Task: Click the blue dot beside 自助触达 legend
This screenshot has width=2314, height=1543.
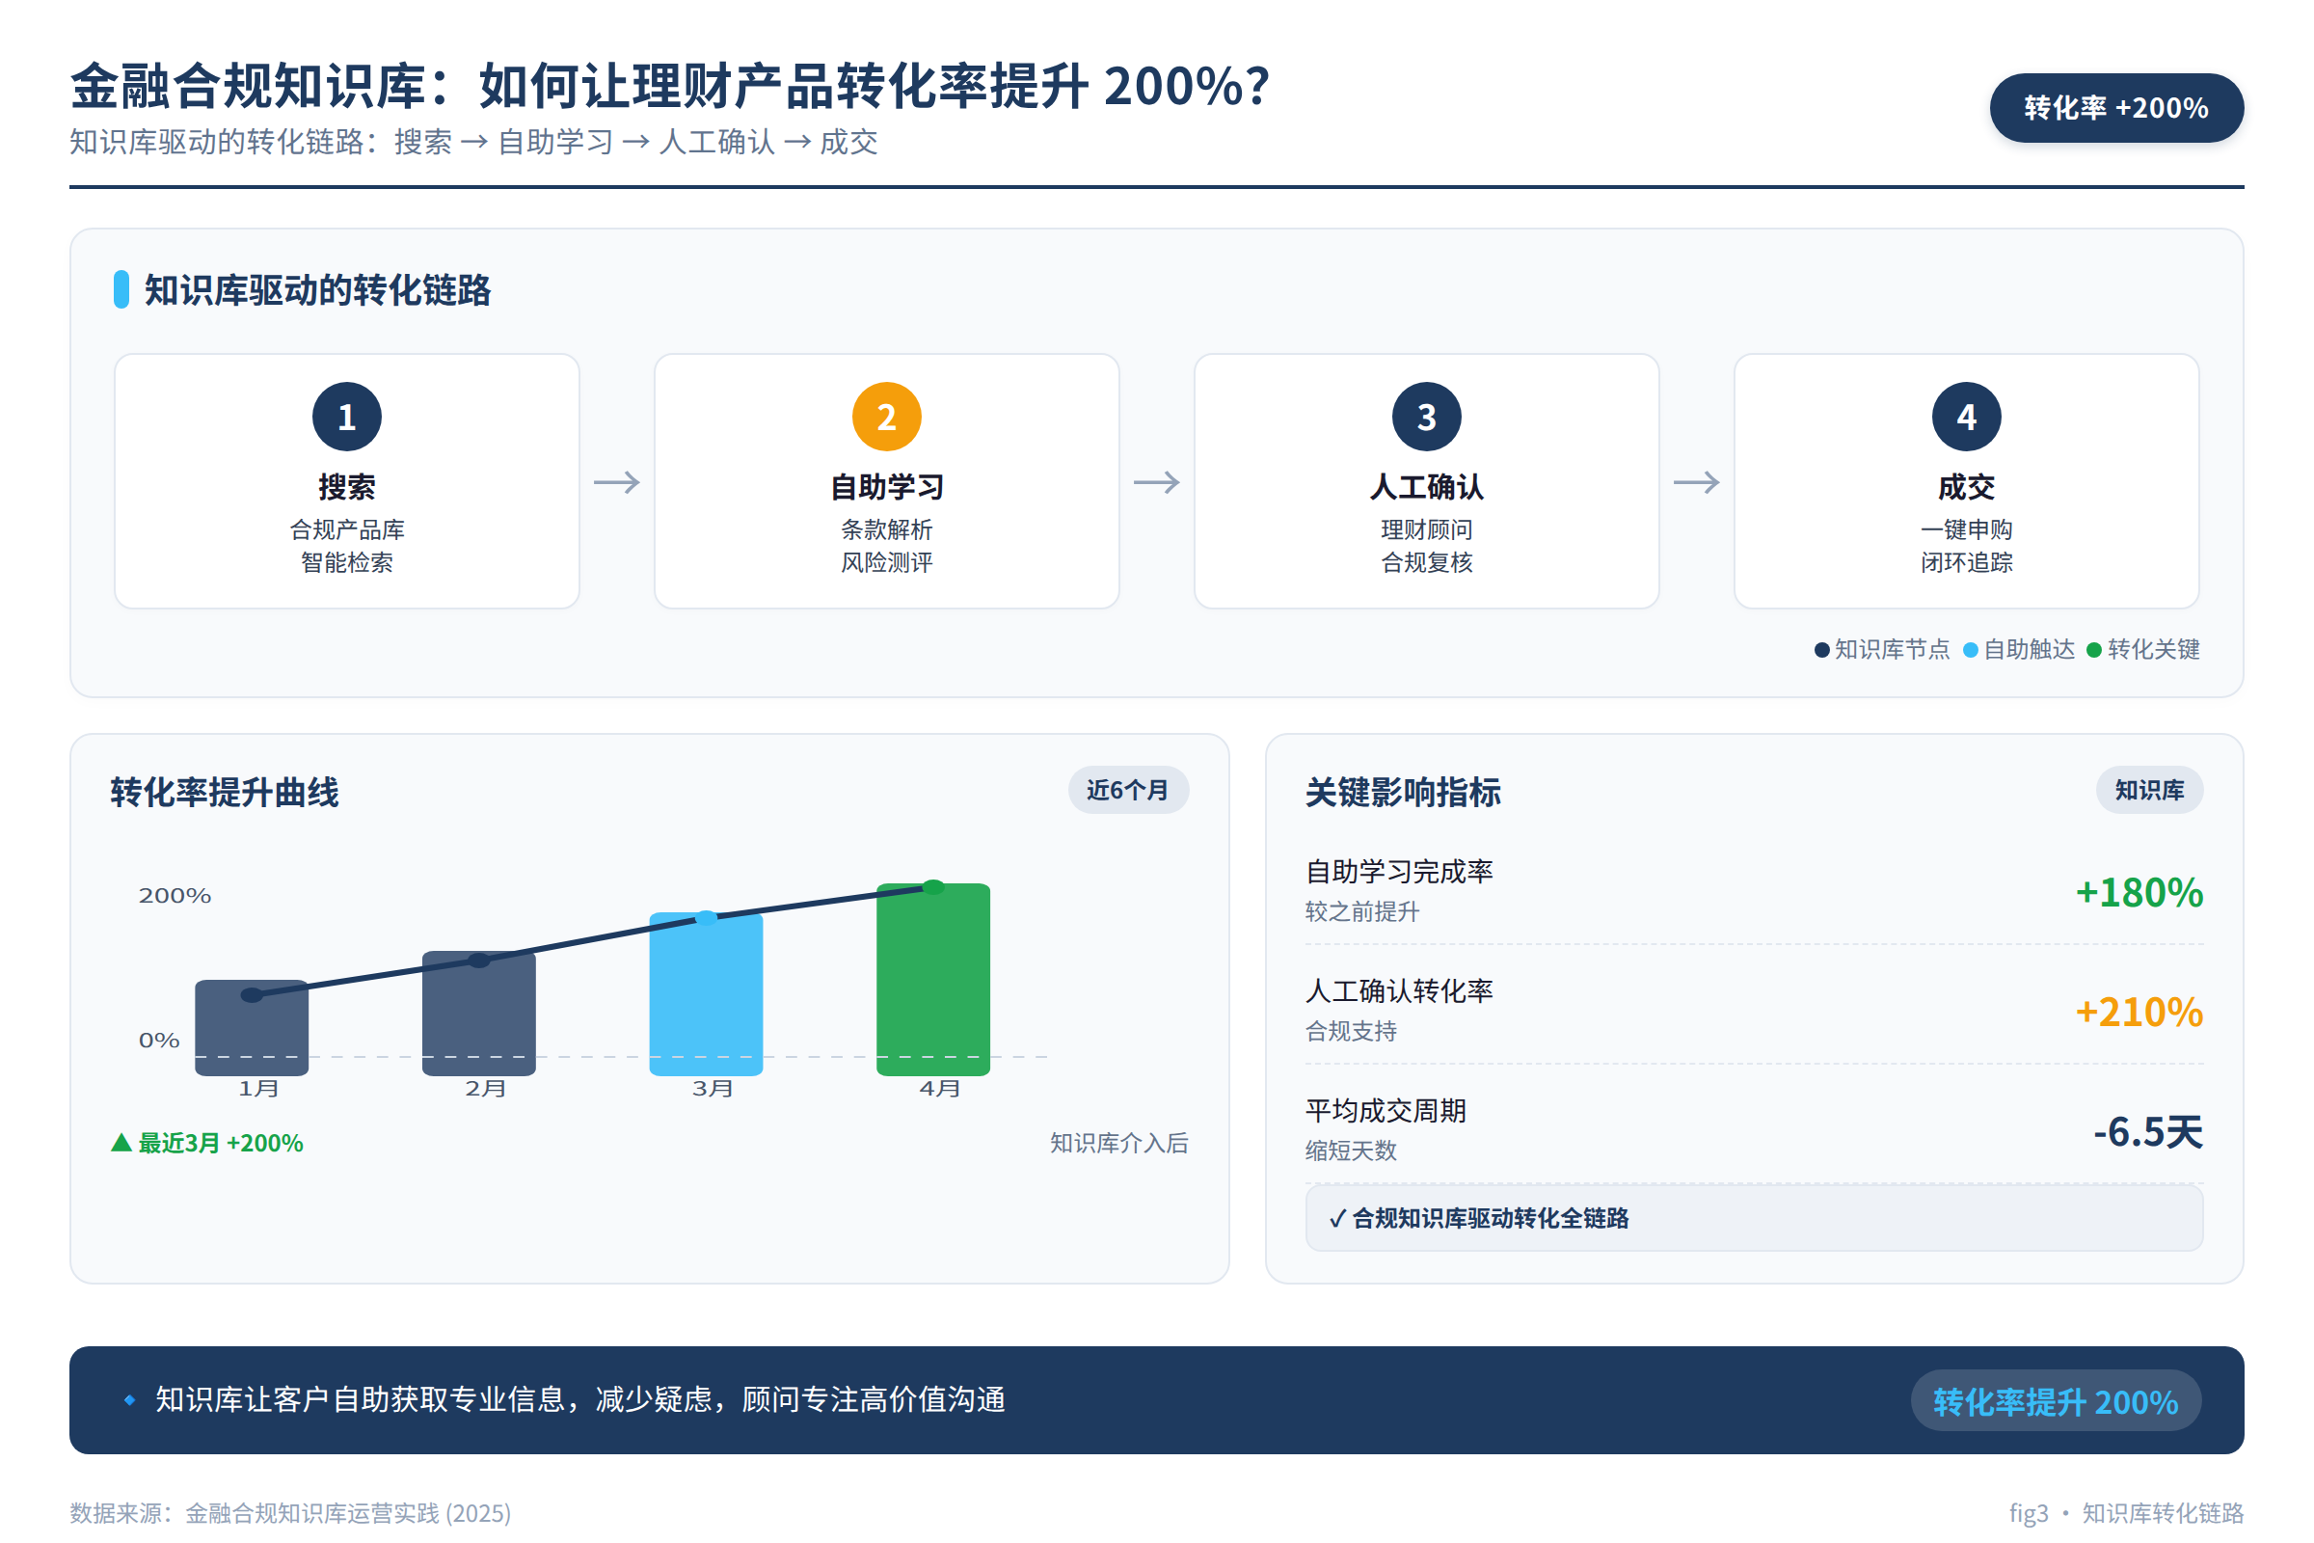Action: click(x=1971, y=650)
